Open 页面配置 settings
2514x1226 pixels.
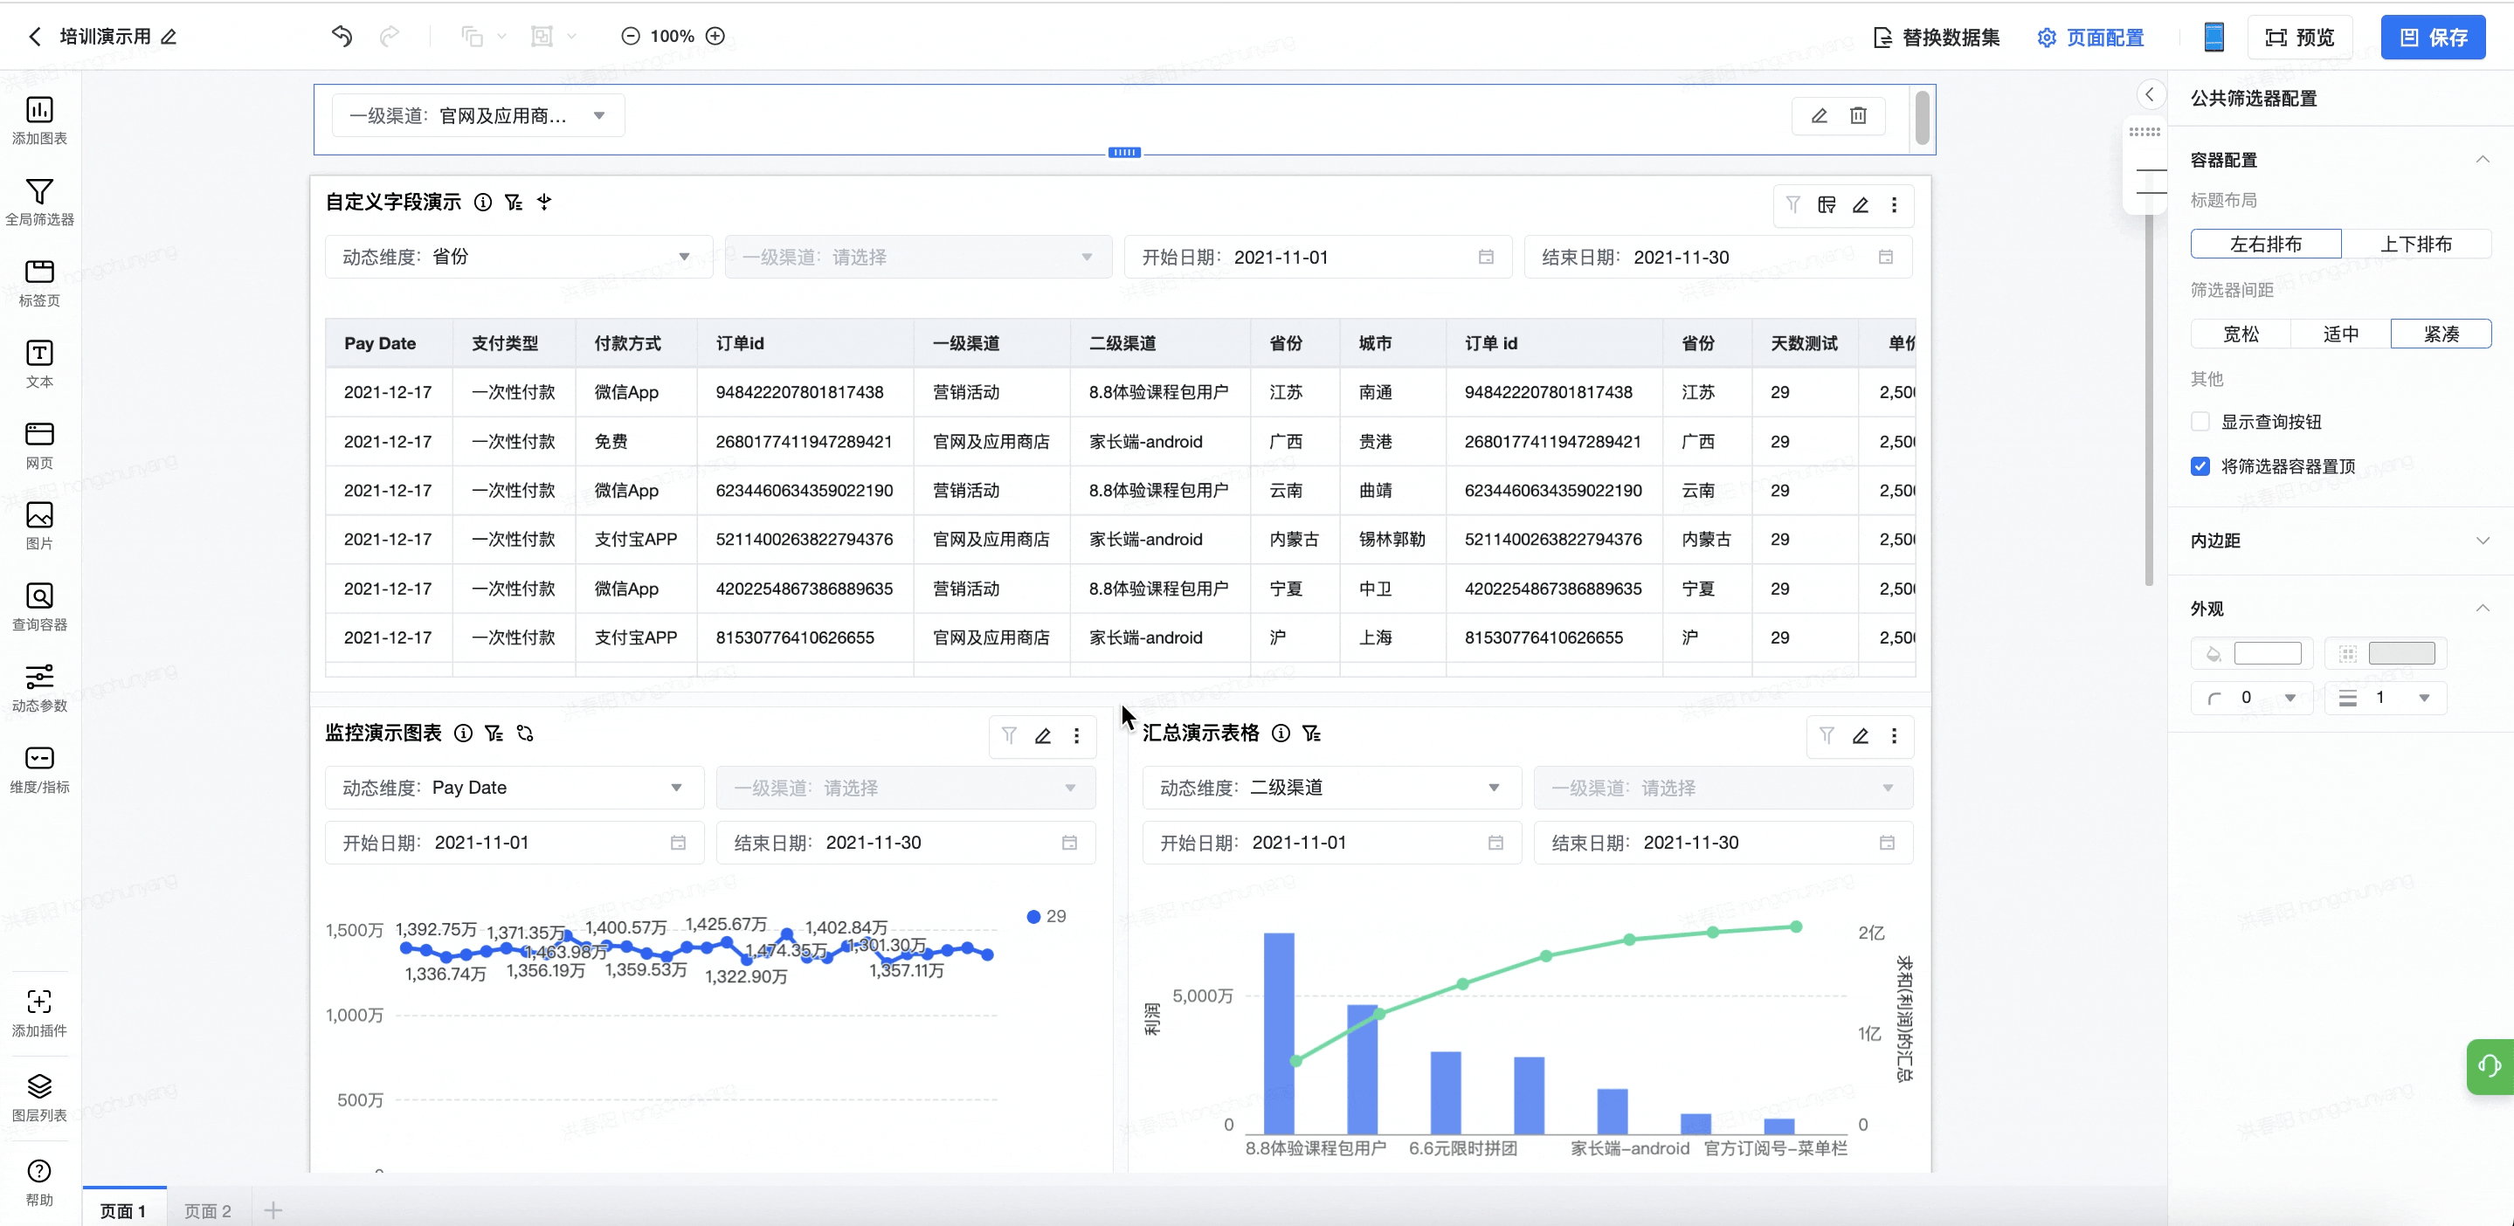click(2090, 37)
